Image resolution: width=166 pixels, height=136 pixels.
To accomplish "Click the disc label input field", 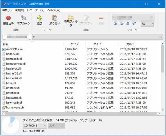I will [x=17, y=37].
